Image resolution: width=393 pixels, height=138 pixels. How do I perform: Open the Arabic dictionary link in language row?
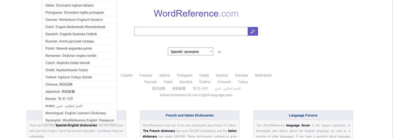click(228, 88)
